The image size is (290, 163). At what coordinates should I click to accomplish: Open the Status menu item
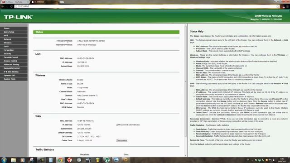(x=14, y=28)
